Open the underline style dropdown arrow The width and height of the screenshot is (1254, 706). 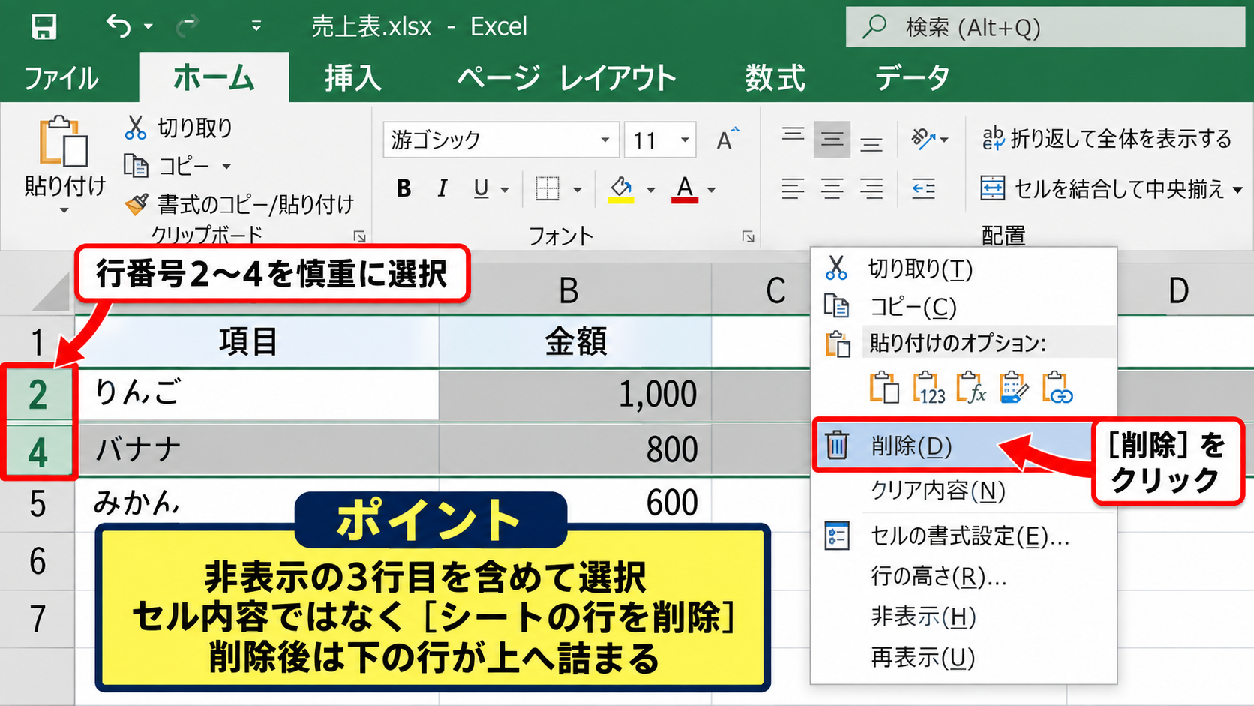[x=505, y=190]
